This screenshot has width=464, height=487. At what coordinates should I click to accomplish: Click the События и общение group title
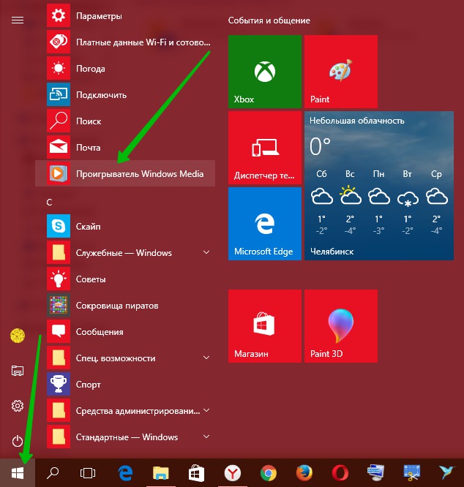269,20
